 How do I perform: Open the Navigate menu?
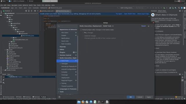click(x=14, y=5)
